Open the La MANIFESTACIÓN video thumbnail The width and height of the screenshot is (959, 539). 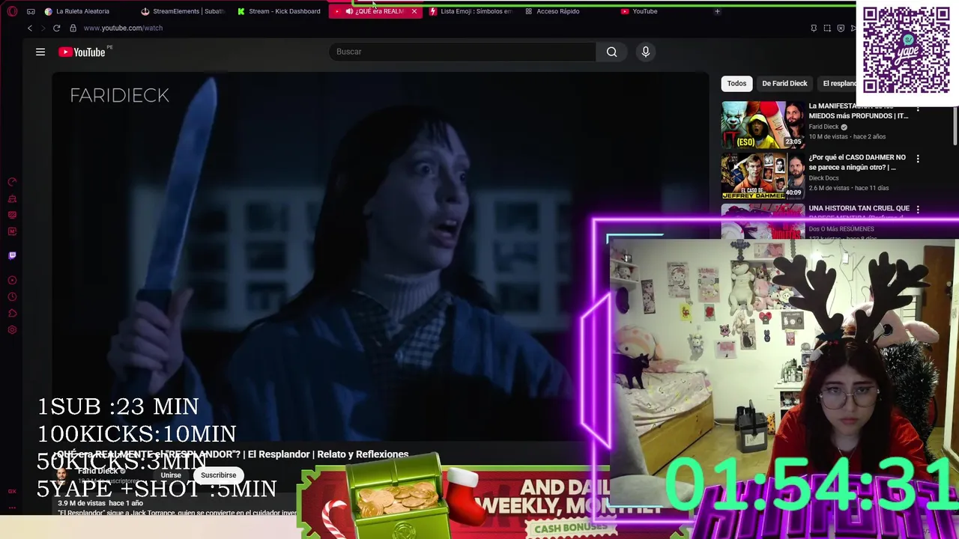pos(763,124)
